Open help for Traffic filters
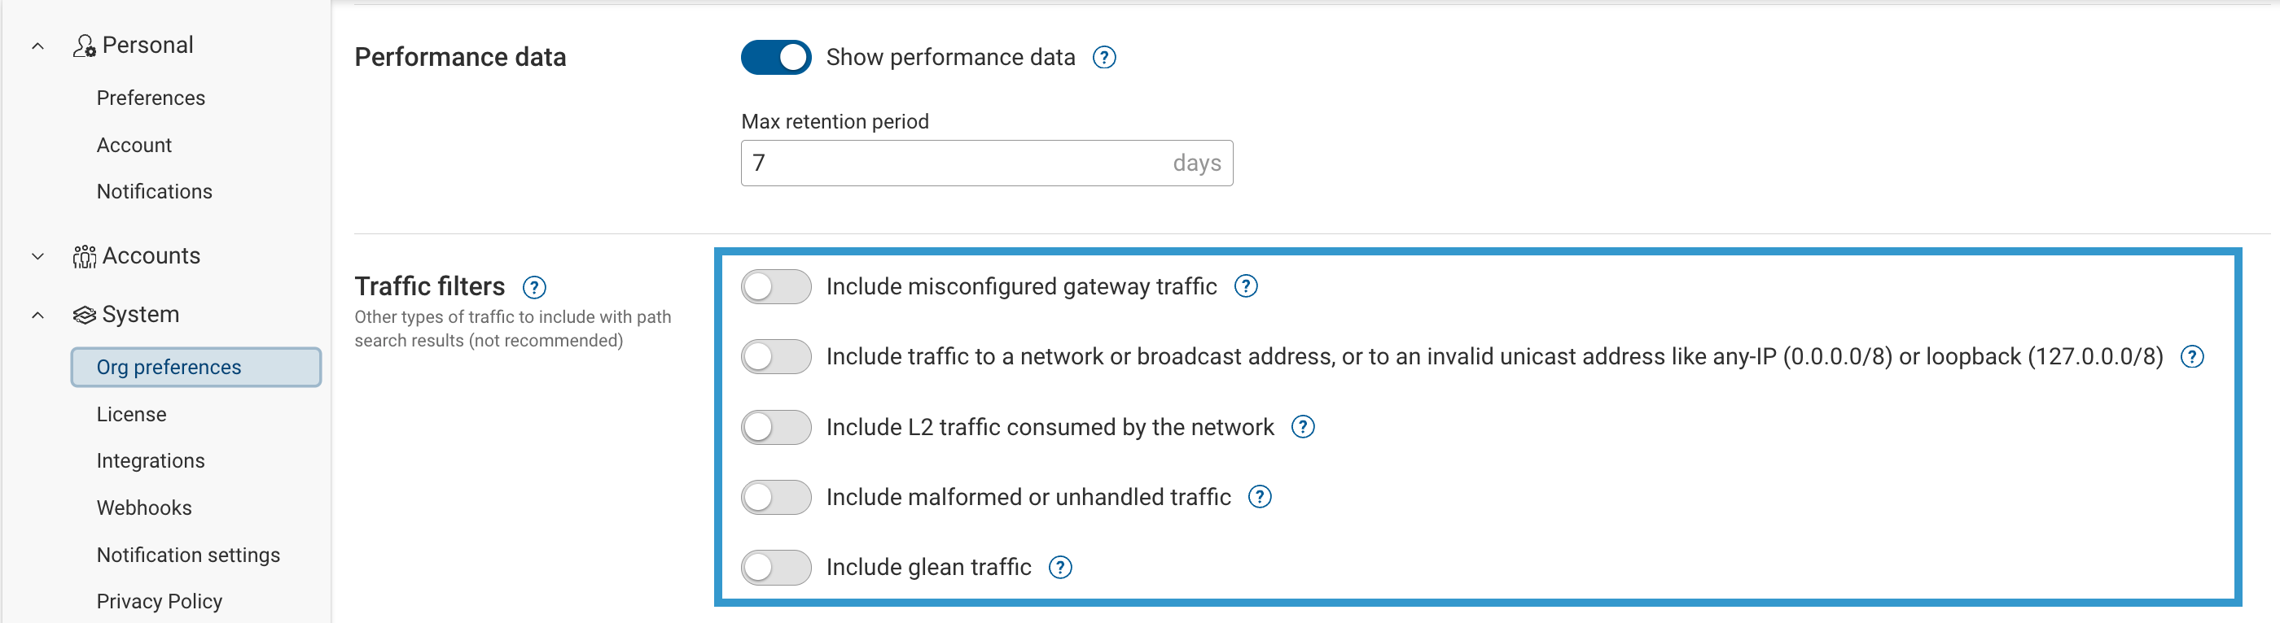 coord(536,286)
